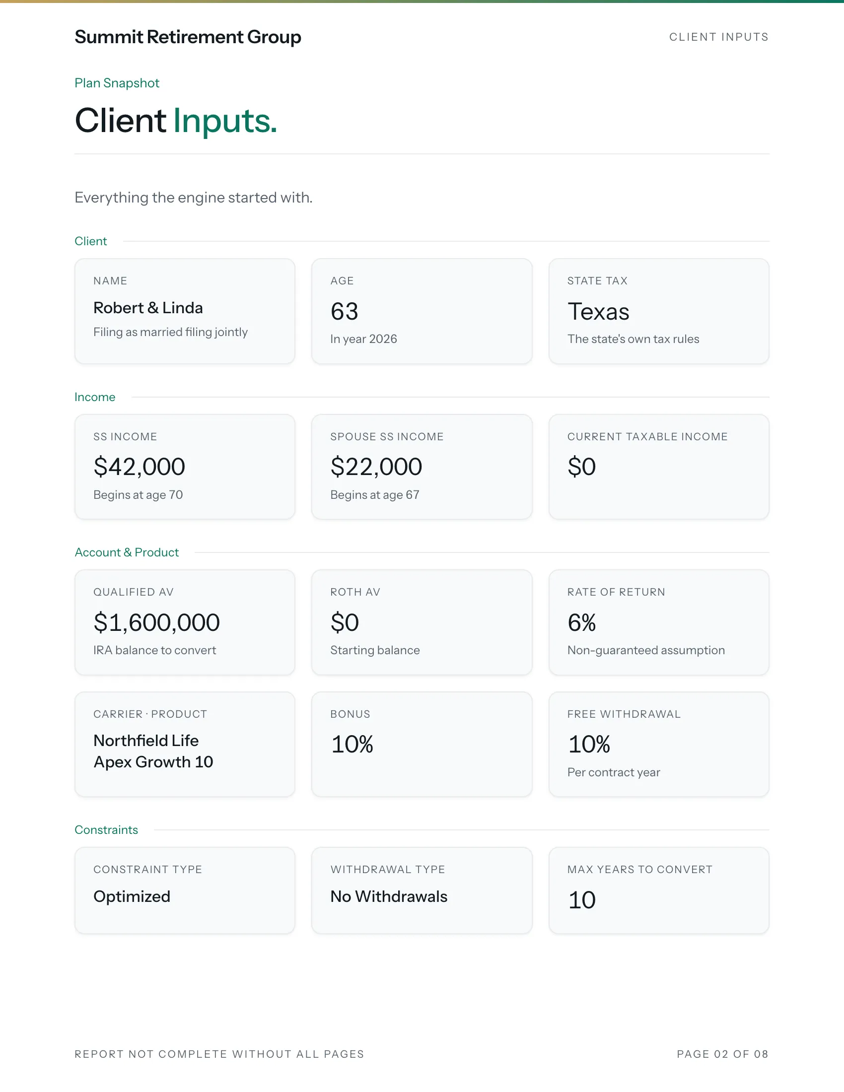844x1092 pixels.
Task: Click 'Everything the engine started with.' text
Action: click(194, 198)
